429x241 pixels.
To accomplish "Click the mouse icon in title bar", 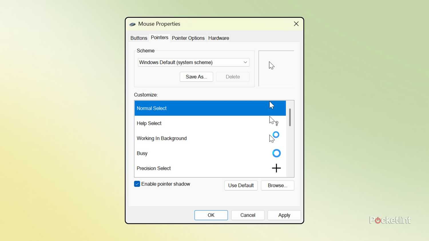I will point(132,24).
